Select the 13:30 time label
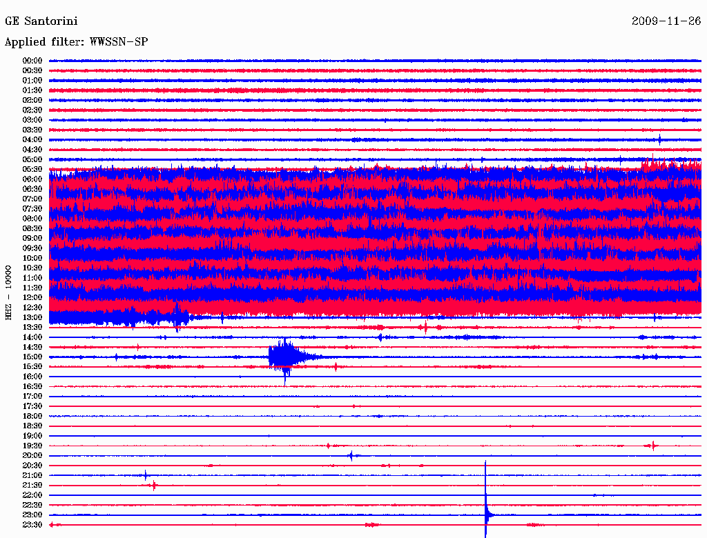 point(32,328)
